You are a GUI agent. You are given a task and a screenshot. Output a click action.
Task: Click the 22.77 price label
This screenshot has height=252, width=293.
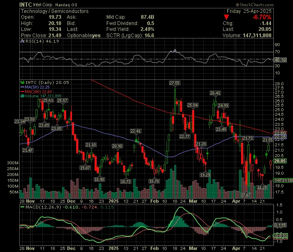(185, 137)
